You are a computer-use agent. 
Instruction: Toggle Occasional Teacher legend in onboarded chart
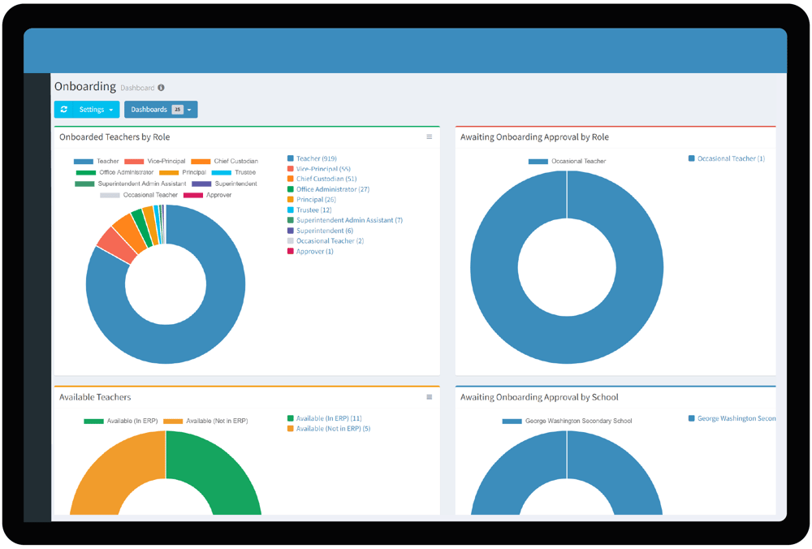139,195
